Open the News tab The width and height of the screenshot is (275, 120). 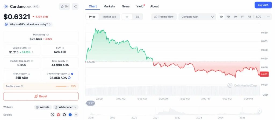click(x=125, y=6)
